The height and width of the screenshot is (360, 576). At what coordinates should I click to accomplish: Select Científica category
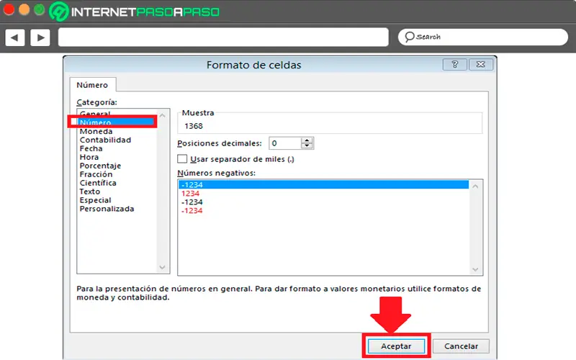[98, 183]
